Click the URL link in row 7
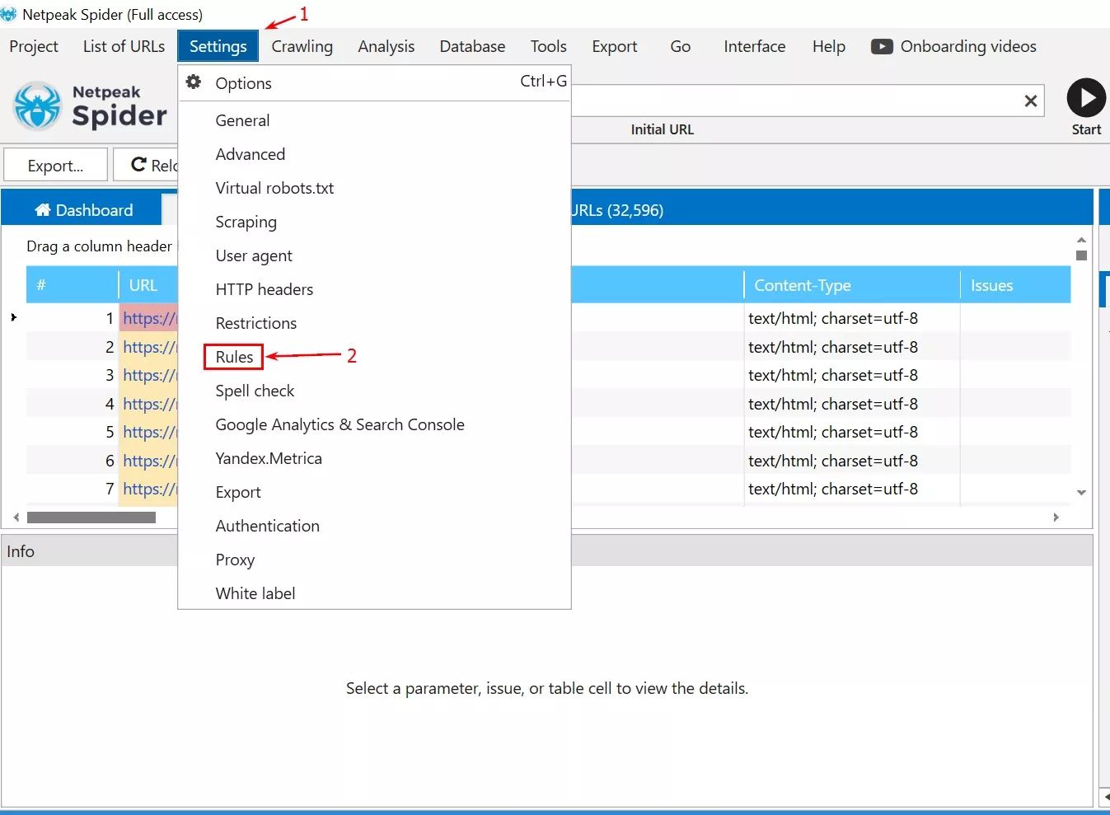 [x=149, y=489]
